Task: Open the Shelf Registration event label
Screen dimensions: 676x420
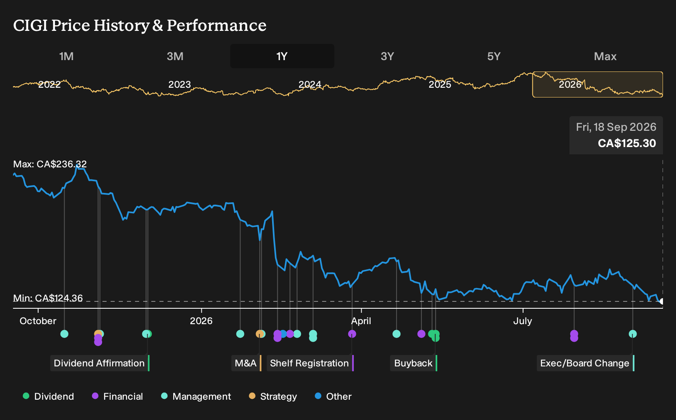Action: click(310, 363)
